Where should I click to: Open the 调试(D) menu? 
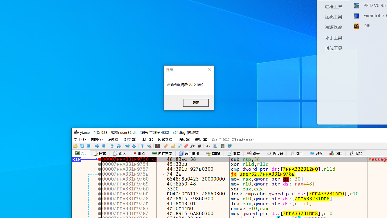[x=114, y=140]
